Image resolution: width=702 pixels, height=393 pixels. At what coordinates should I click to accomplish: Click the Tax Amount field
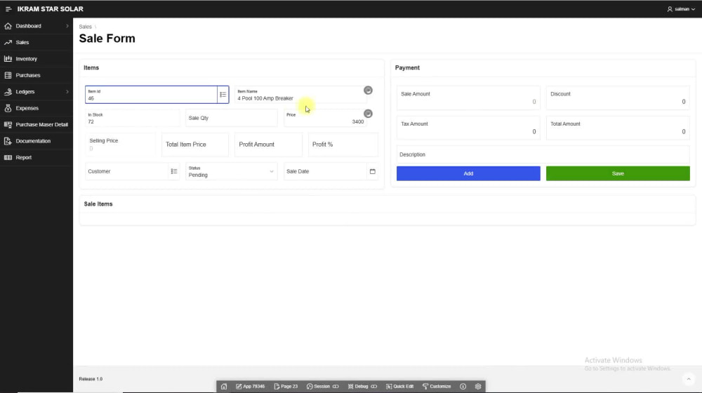(x=468, y=128)
